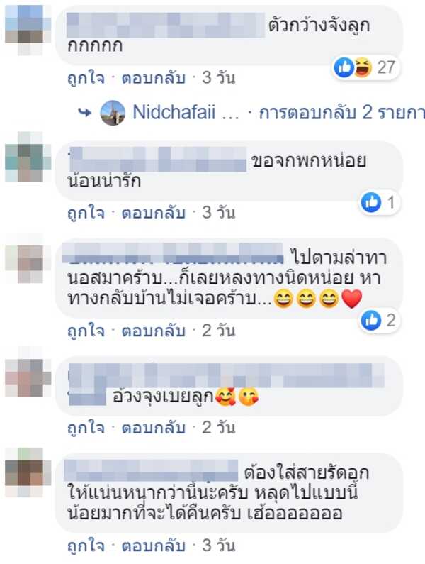The width and height of the screenshot is (425, 564).
Task: Reply to the 'ไปตามล่าทานอส' comment
Action: click(154, 331)
